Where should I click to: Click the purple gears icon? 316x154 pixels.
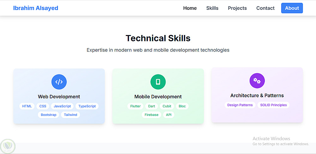click(x=257, y=81)
